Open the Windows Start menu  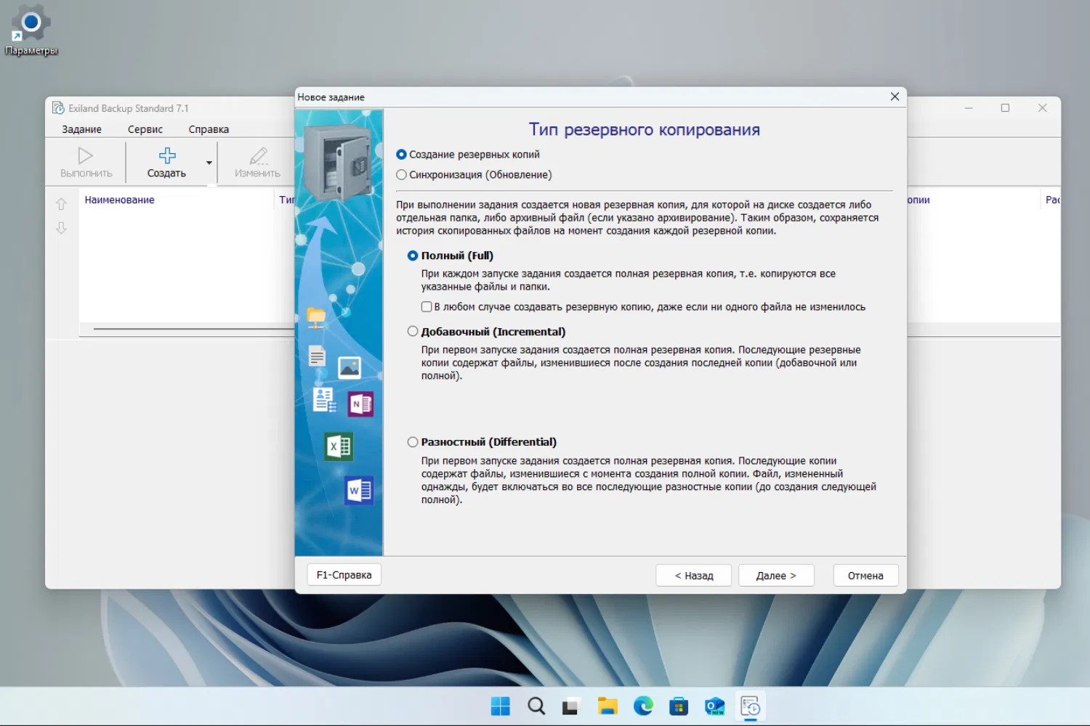click(x=501, y=706)
